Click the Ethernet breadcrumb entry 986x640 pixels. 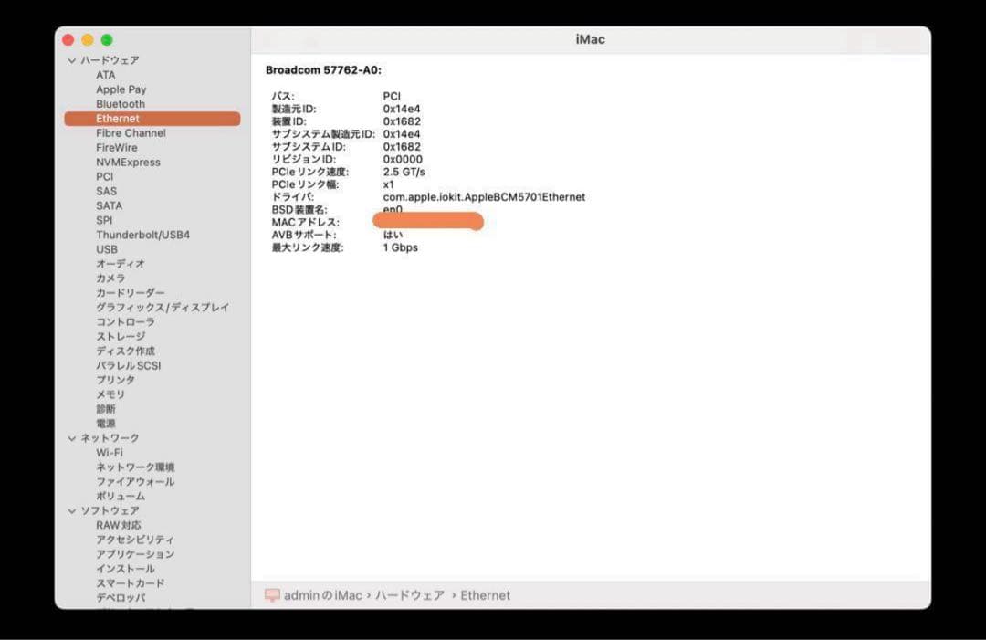[487, 595]
